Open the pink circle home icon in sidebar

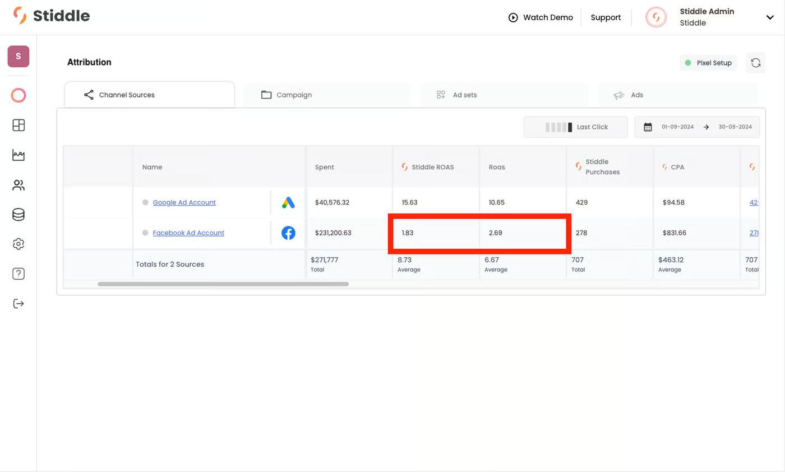pyautogui.click(x=19, y=95)
